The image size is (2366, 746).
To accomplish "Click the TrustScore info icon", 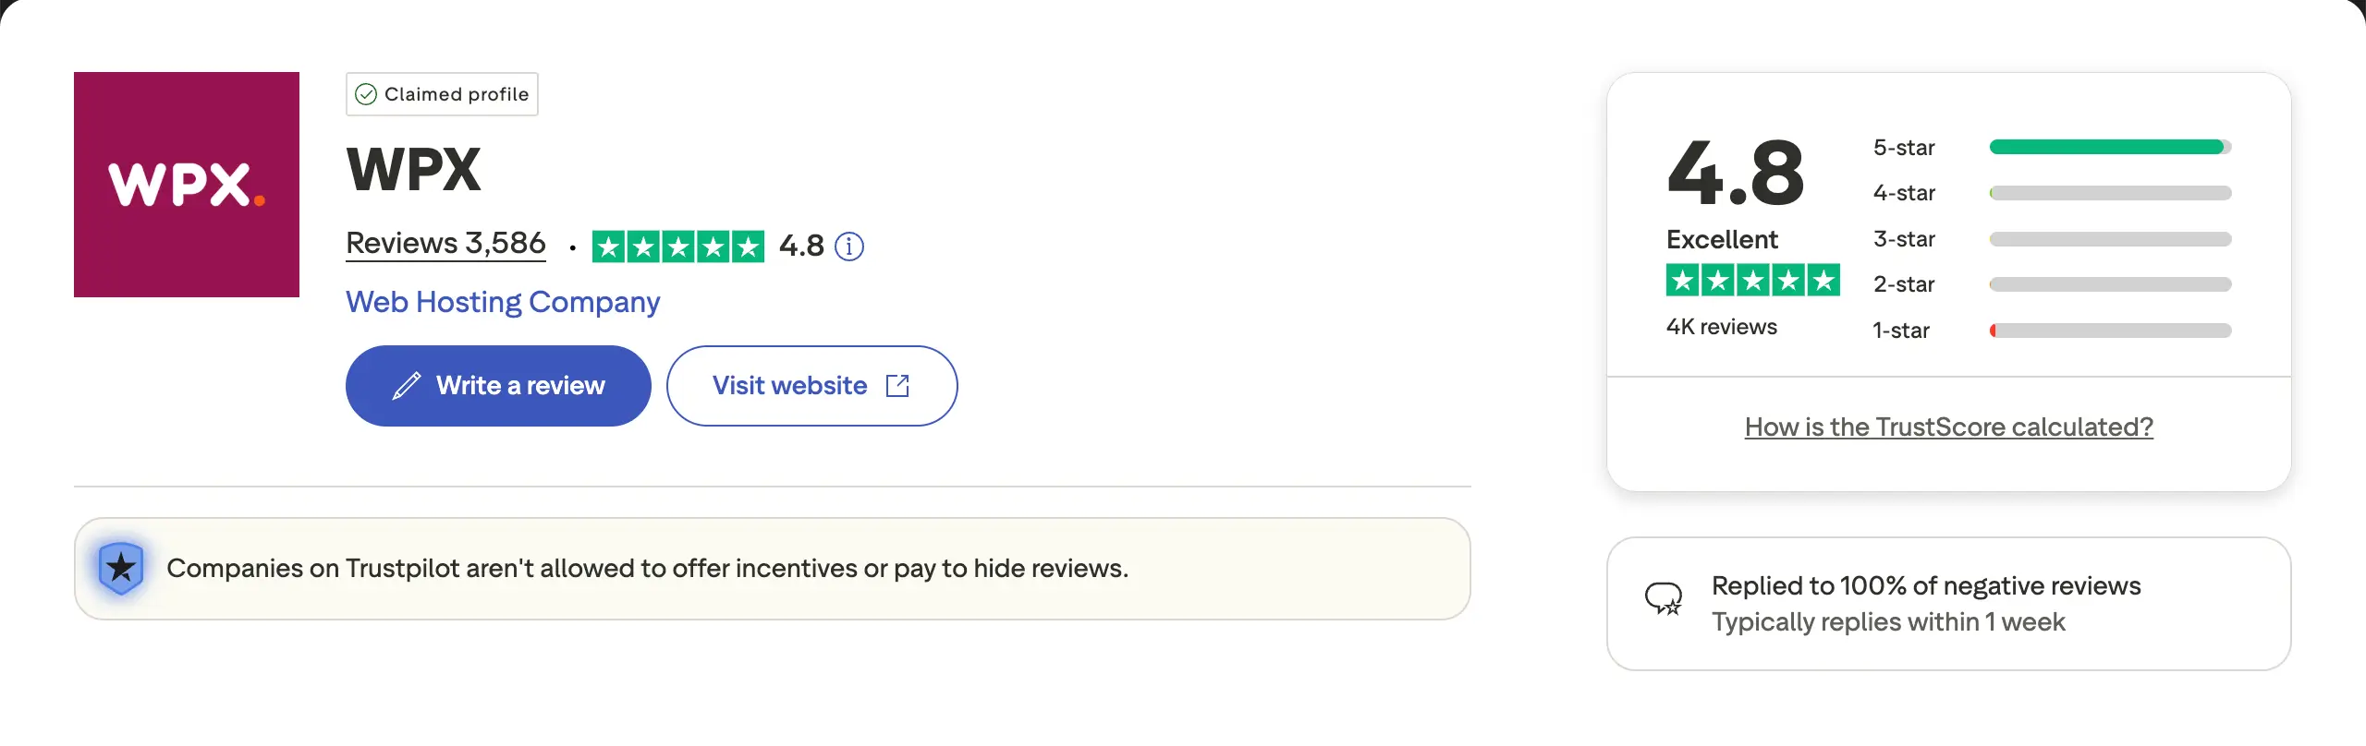I will pyautogui.click(x=848, y=247).
